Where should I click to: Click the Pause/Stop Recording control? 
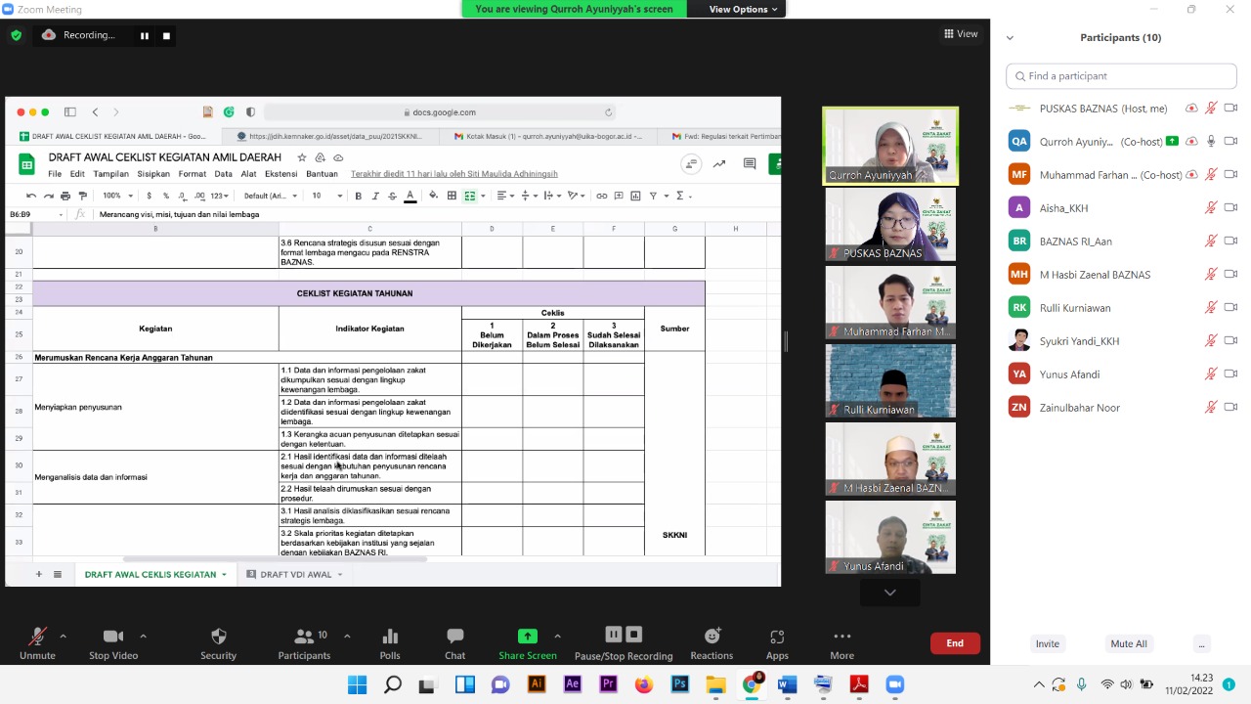624,637
